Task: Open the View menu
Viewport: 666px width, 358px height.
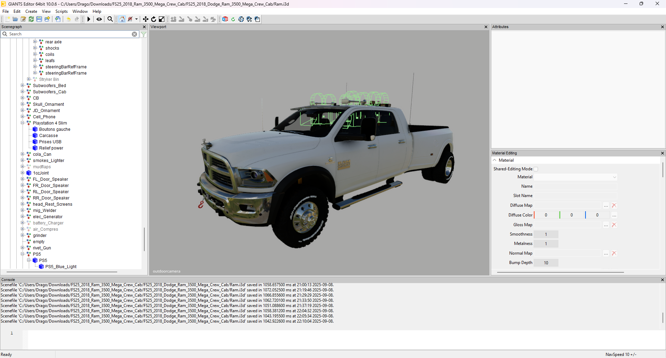Action: coord(46,11)
